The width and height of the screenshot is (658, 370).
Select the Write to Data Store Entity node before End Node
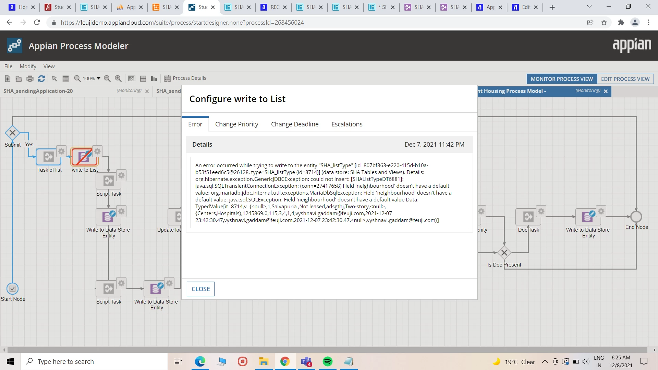[588, 217]
